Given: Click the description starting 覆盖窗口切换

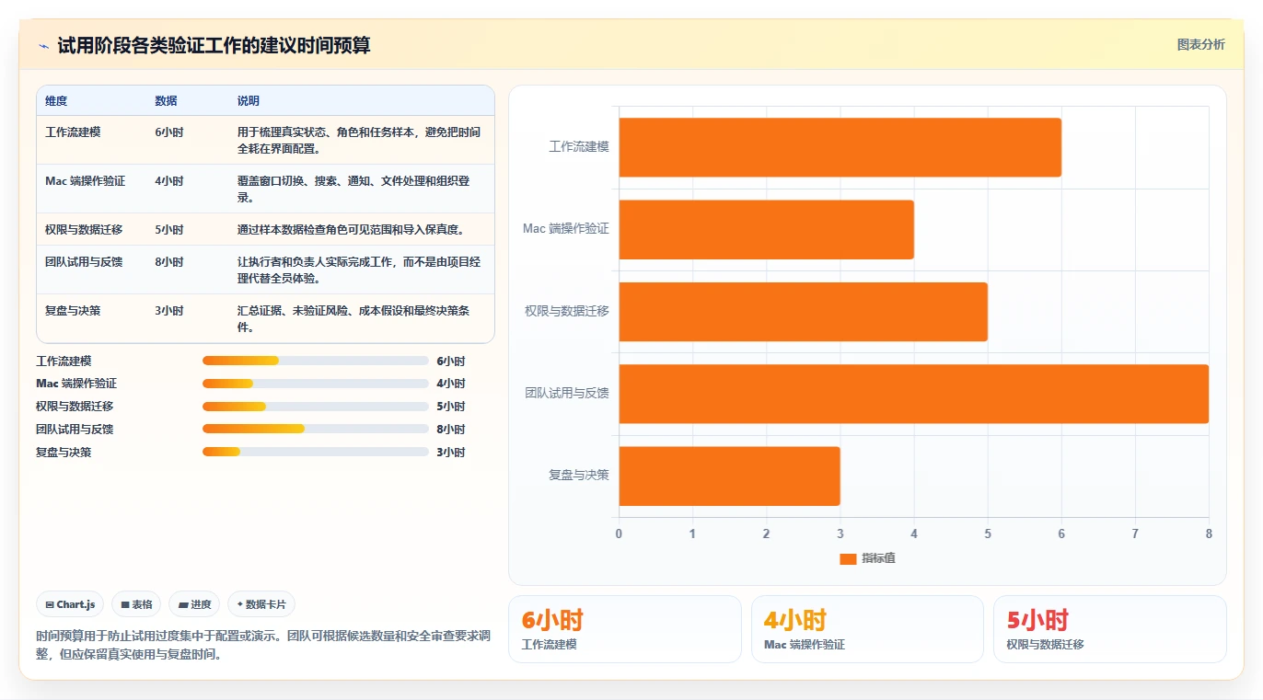Looking at the screenshot, I should [x=359, y=189].
